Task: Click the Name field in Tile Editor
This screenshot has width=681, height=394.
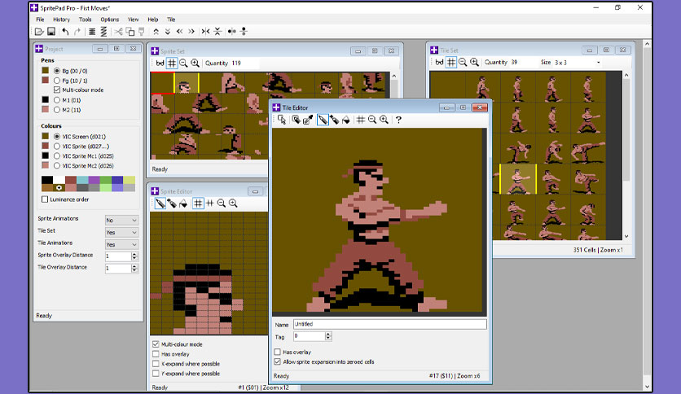Action: (x=390, y=324)
